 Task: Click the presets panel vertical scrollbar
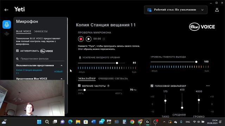click(67, 51)
